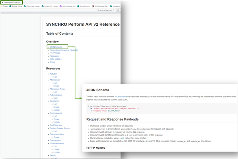Open the Request and Response Payloads contents link
Screen dimensions: 238x159
tap(64, 50)
